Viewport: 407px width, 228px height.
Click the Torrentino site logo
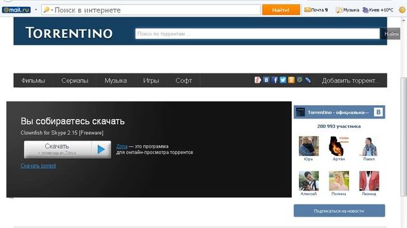pyautogui.click(x=69, y=33)
